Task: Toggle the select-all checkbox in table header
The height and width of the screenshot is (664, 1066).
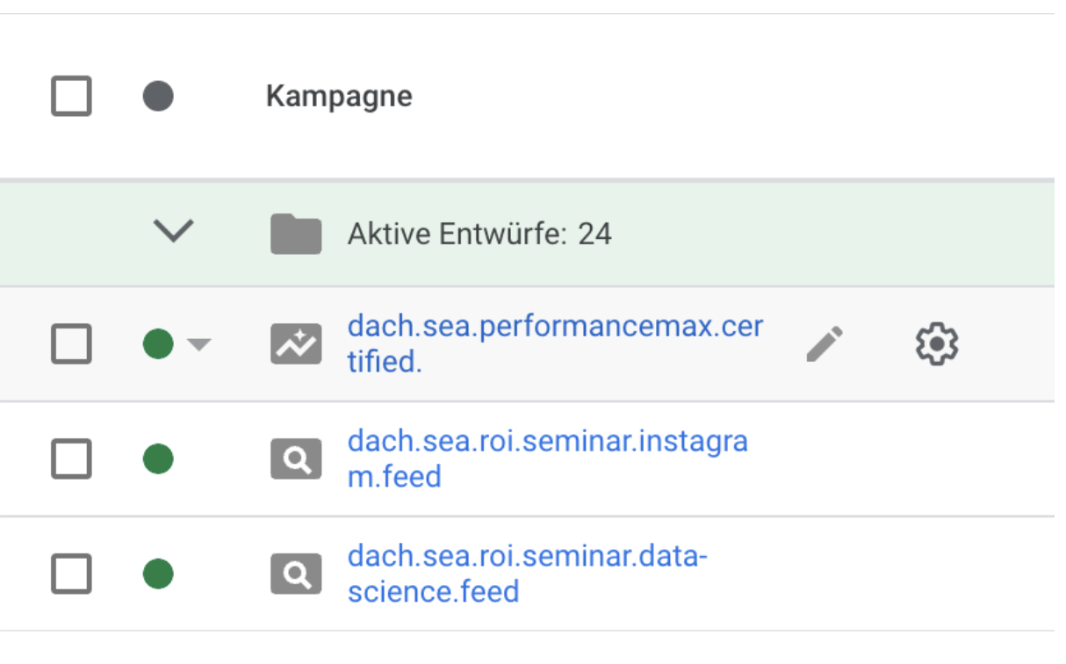Action: click(x=71, y=96)
